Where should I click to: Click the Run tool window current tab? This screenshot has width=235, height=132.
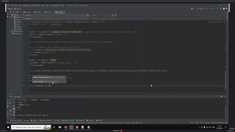coord(18,97)
